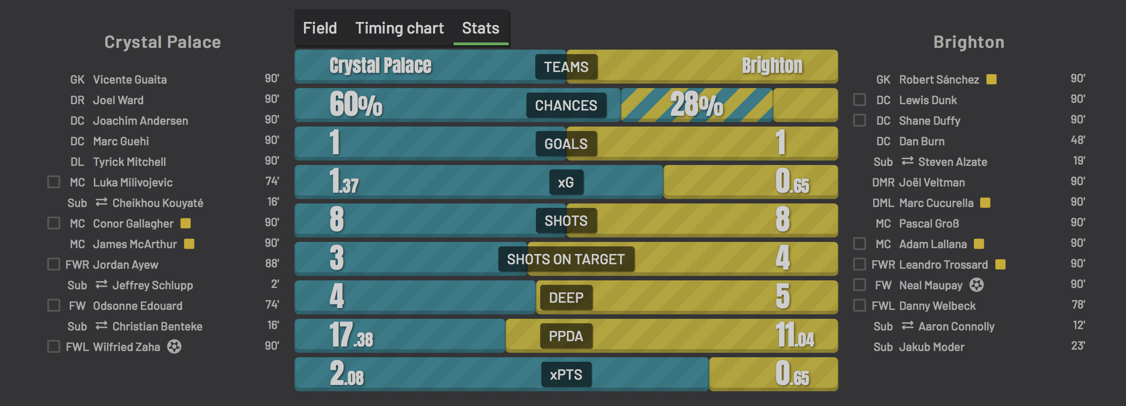
Task: Tick the checkbox next to Luka Milivojevic
Action: (54, 182)
